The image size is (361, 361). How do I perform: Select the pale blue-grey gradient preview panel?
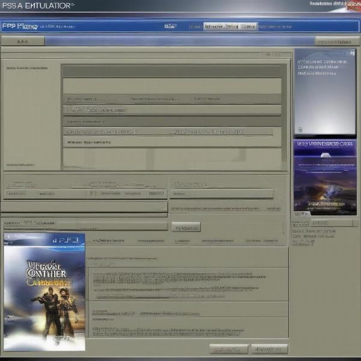[x=325, y=91]
